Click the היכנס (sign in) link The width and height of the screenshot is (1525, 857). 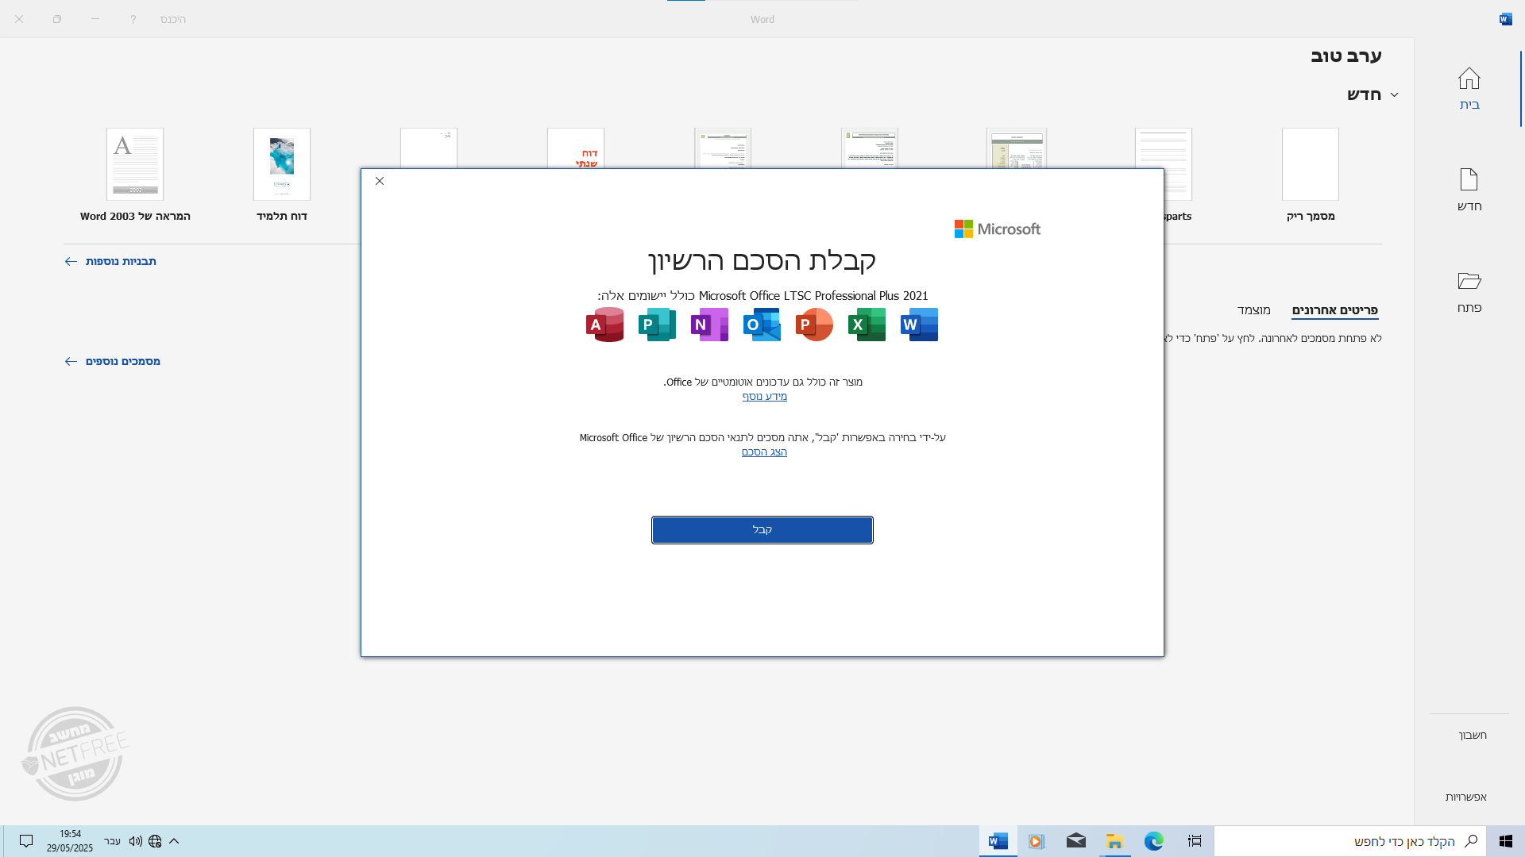(173, 19)
